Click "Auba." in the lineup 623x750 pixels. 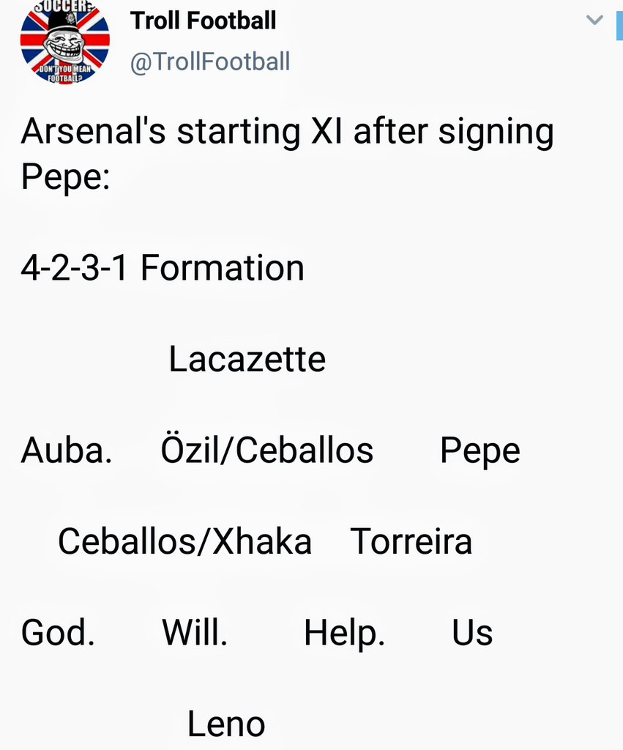coord(66,450)
